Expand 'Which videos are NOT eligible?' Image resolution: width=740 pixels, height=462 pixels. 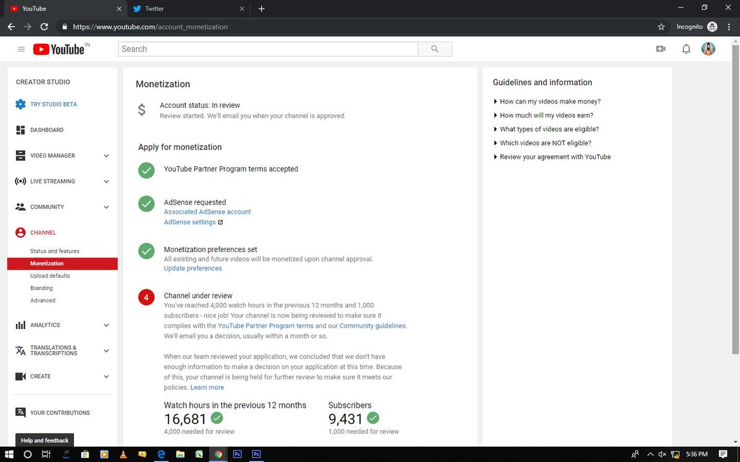coord(542,143)
